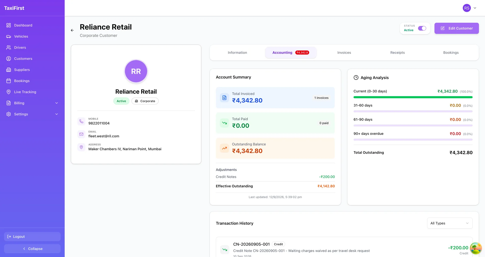The image size is (485, 257).
Task: Switch to the Information tab
Action: [x=237, y=53]
